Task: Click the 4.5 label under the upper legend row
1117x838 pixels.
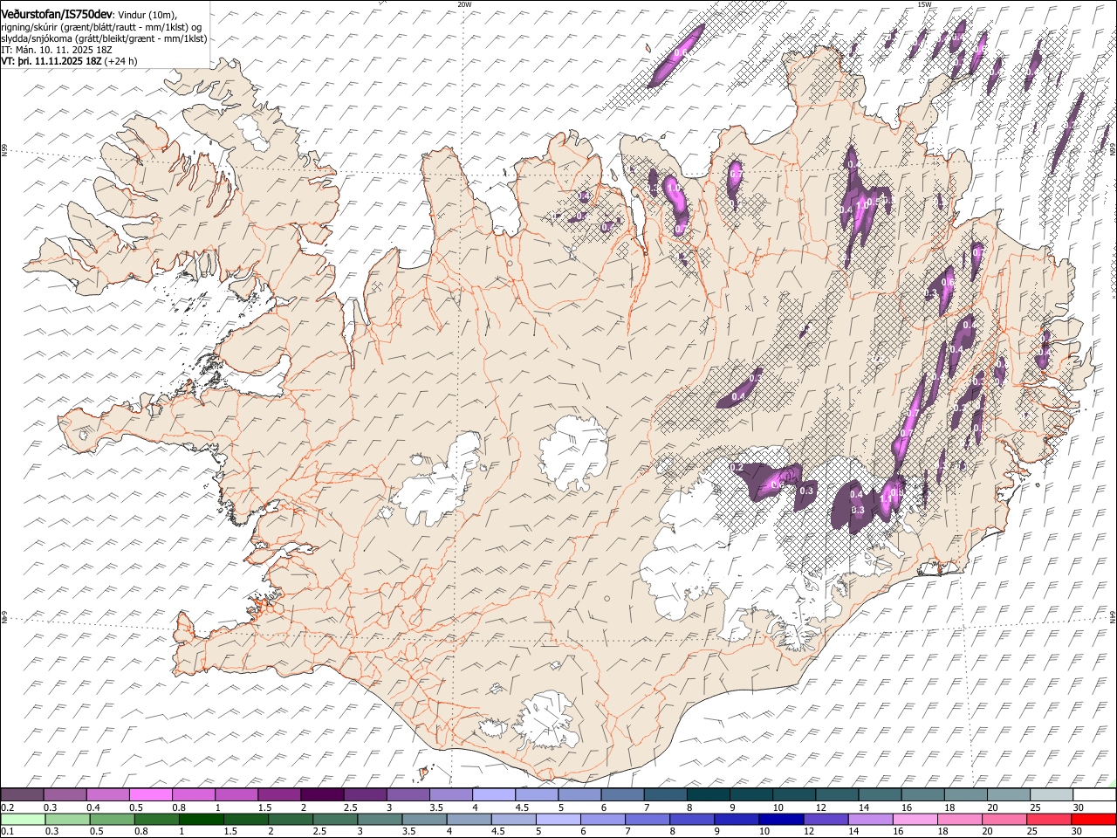Action: pos(521,807)
